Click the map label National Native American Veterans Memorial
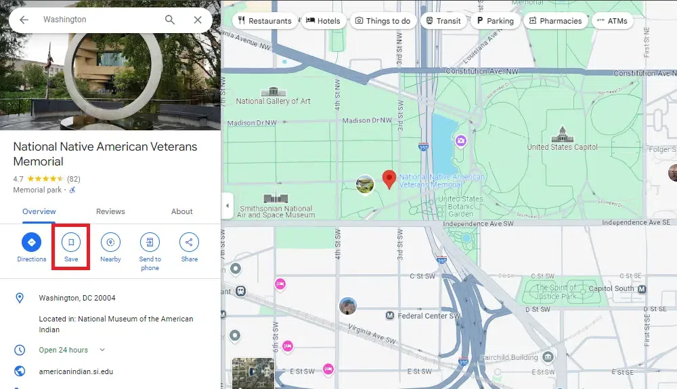Screen dimensions: 677x389 coord(442,180)
